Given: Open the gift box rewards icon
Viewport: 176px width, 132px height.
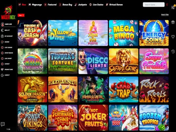Looking at the screenshot, I should coord(173,22).
